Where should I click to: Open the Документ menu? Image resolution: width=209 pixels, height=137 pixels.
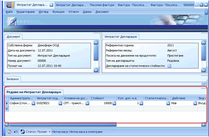(x=102, y=12)
